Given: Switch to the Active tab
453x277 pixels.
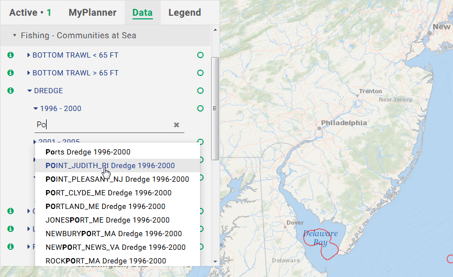Looking at the screenshot, I should pyautogui.click(x=30, y=13).
